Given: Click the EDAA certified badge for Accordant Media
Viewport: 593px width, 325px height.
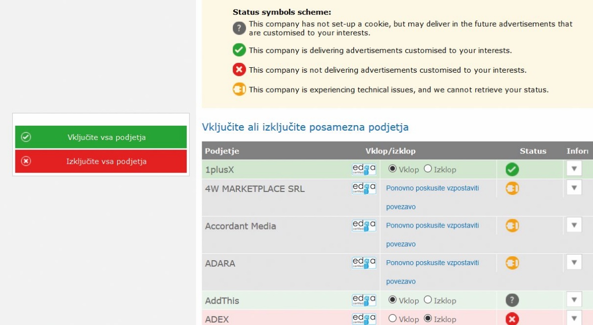Looking at the screenshot, I should (x=364, y=226).
